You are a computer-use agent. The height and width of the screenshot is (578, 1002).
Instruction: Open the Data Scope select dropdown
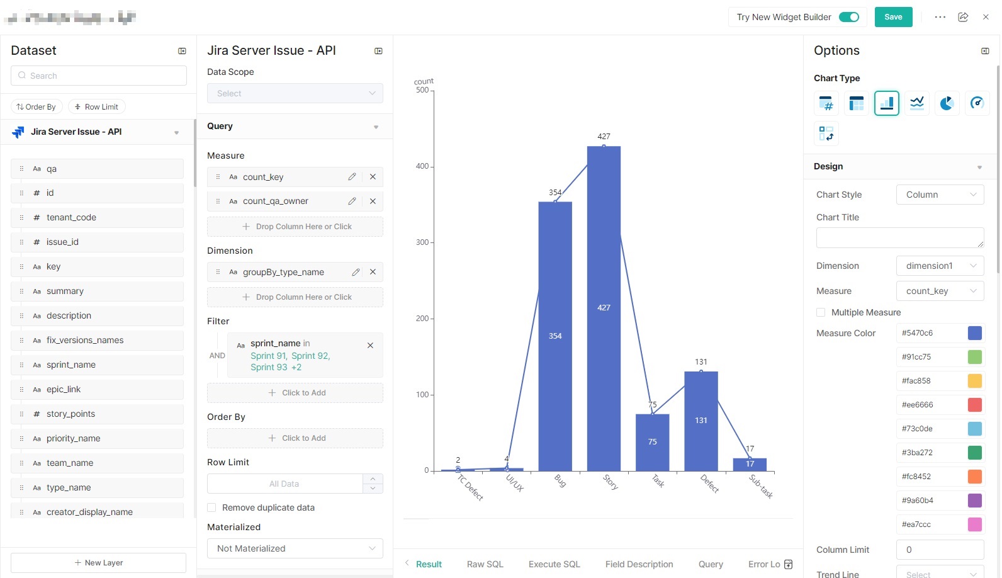coord(295,93)
